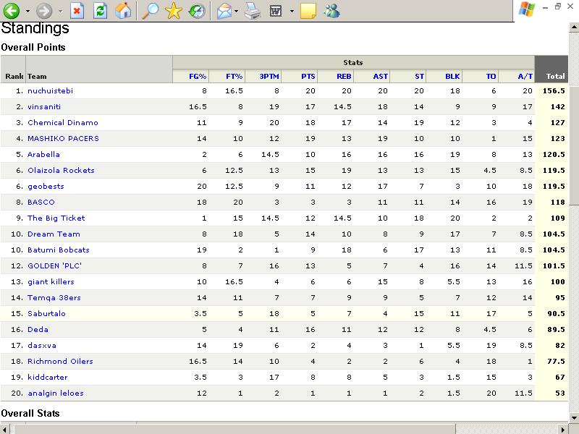579x434 pixels.
Task: Stop page loading with red X icon
Action: point(77,11)
